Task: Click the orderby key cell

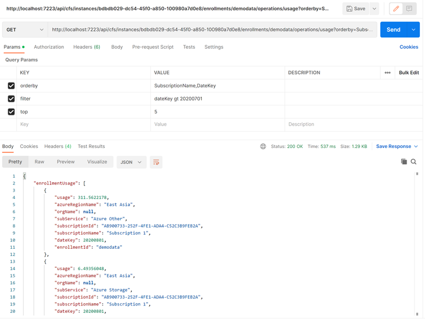Action: pos(84,86)
